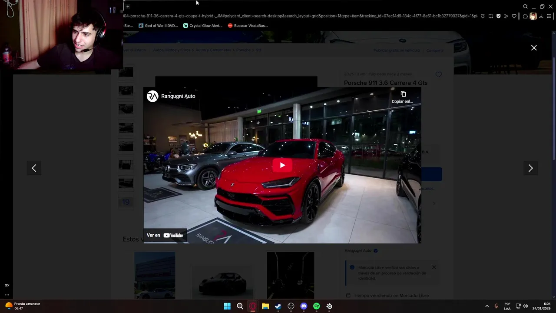Open the Ste... bookmark in bookmarks bar

pyautogui.click(x=129, y=26)
